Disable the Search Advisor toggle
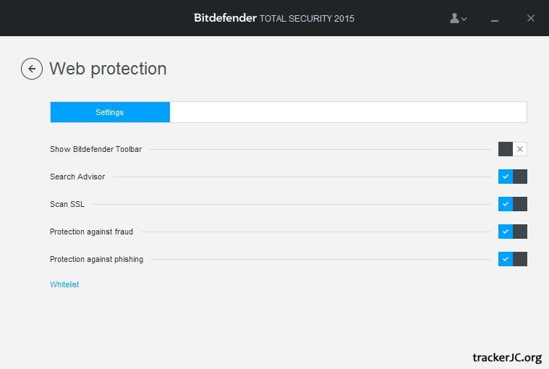 pyautogui.click(x=512, y=177)
